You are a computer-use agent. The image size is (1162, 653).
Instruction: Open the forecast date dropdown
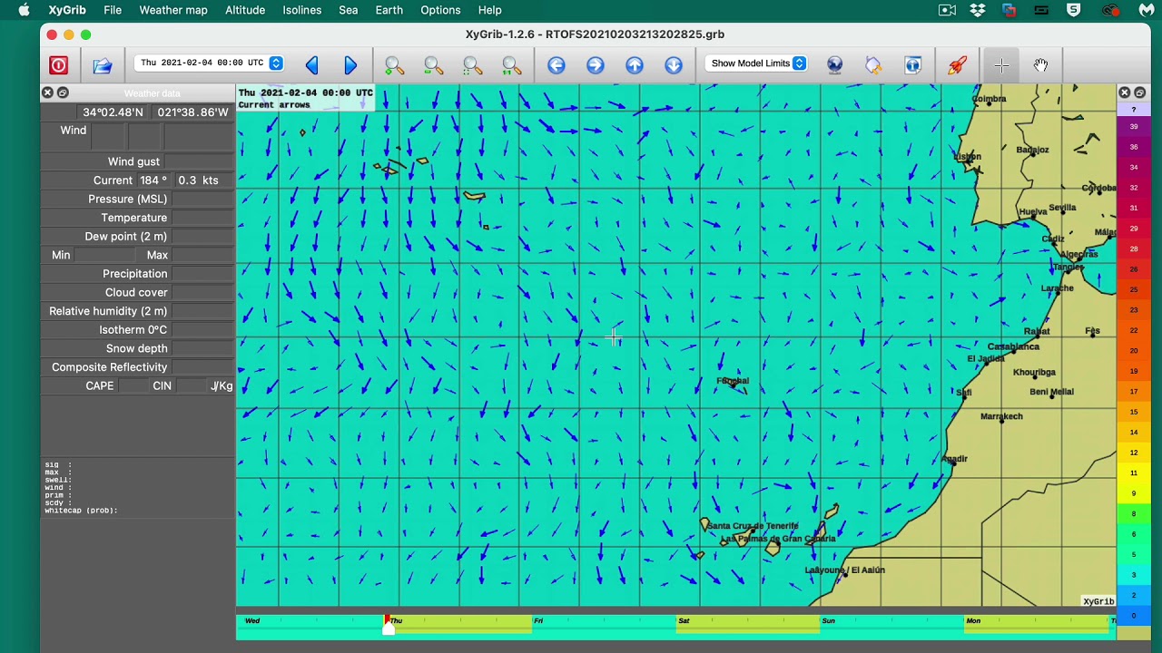click(x=211, y=63)
